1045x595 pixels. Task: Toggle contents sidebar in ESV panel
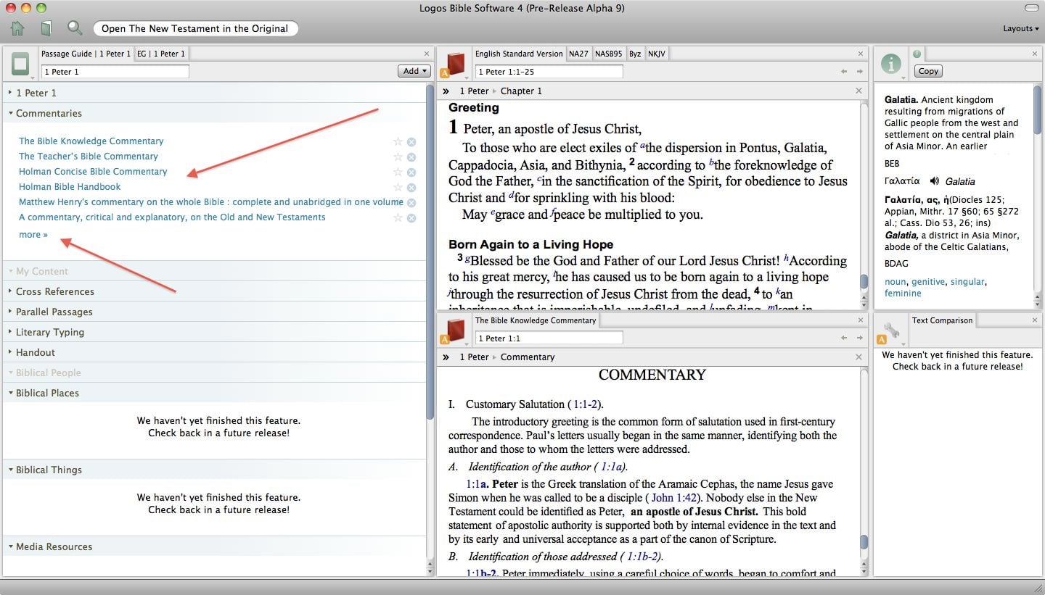pyautogui.click(x=446, y=91)
